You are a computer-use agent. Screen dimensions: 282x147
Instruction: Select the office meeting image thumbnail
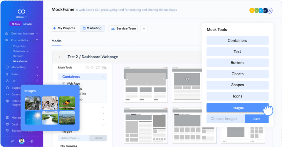click(50, 103)
